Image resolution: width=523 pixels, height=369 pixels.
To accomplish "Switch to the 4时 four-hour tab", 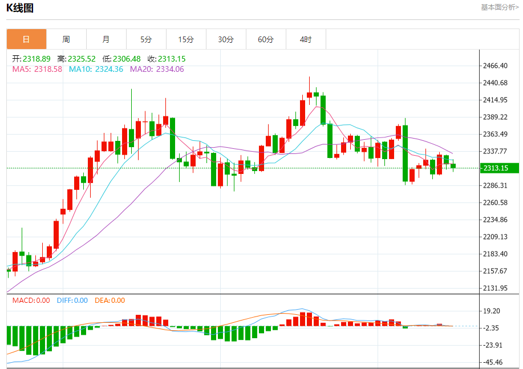I will pos(306,39).
